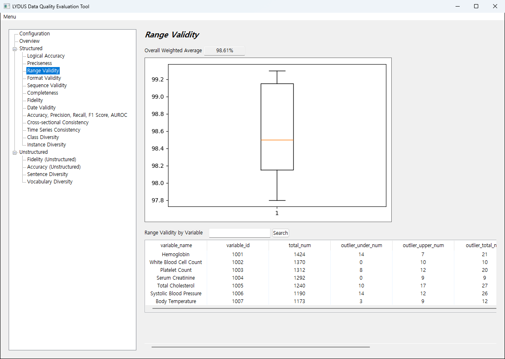Click the variable_id column header
Screen dimensions: 505x359
click(x=238, y=246)
